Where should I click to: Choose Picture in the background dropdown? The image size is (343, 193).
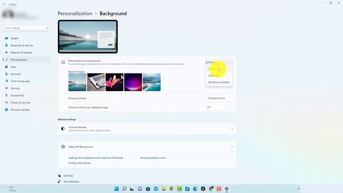[219, 63]
